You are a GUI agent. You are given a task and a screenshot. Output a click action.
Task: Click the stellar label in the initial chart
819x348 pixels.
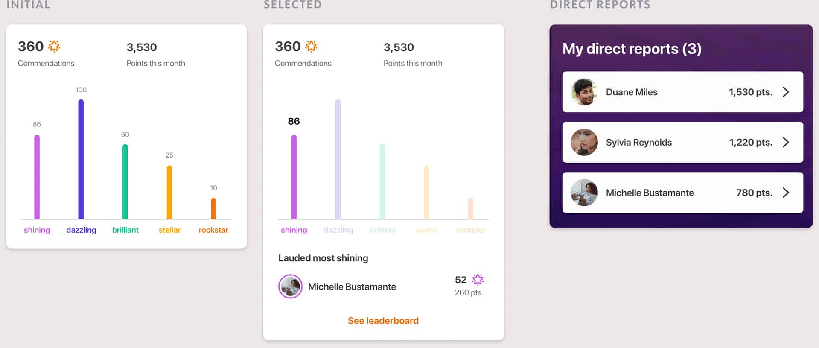click(x=169, y=230)
